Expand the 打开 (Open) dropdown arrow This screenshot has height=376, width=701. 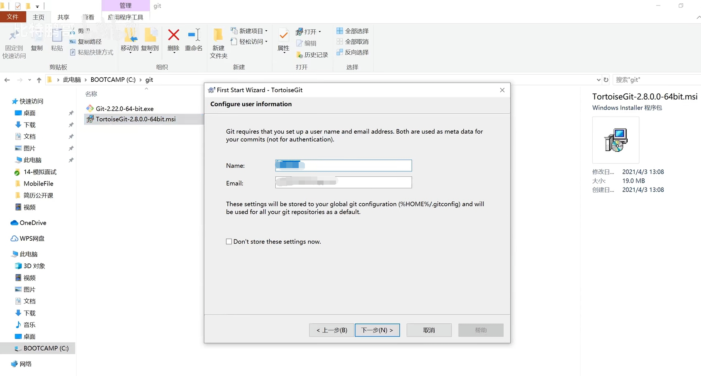pyautogui.click(x=319, y=31)
